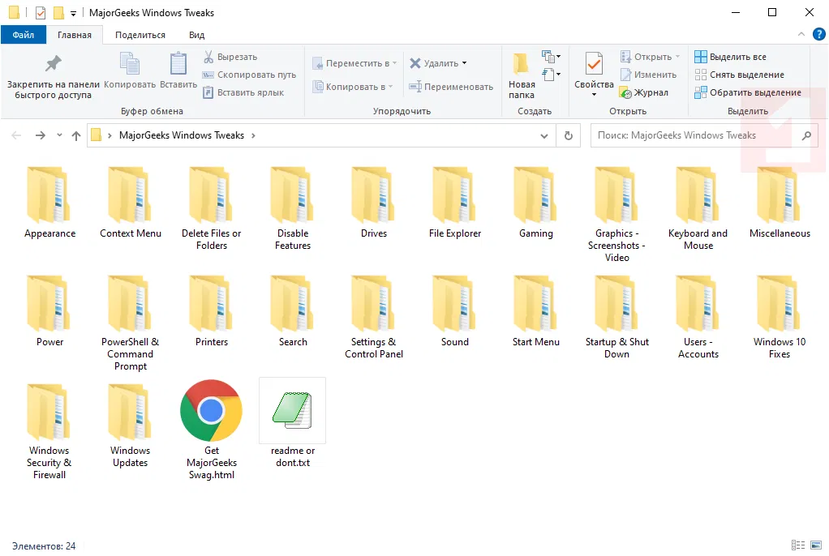
Task: Select the Windows 10 Fixes folder
Action: 780,318
